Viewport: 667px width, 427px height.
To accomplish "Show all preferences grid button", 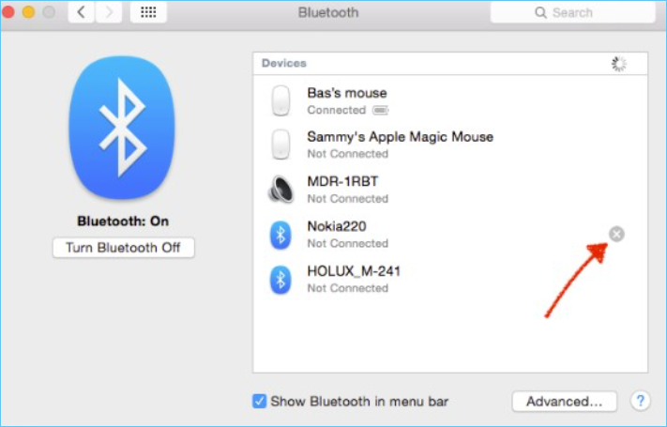I will point(147,12).
